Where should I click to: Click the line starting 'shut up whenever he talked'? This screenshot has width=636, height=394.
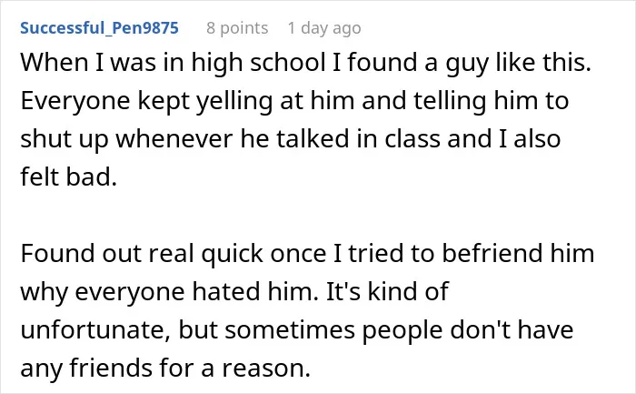(x=291, y=139)
